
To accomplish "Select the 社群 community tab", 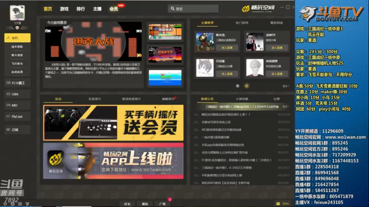I will pyautogui.click(x=276, y=99).
